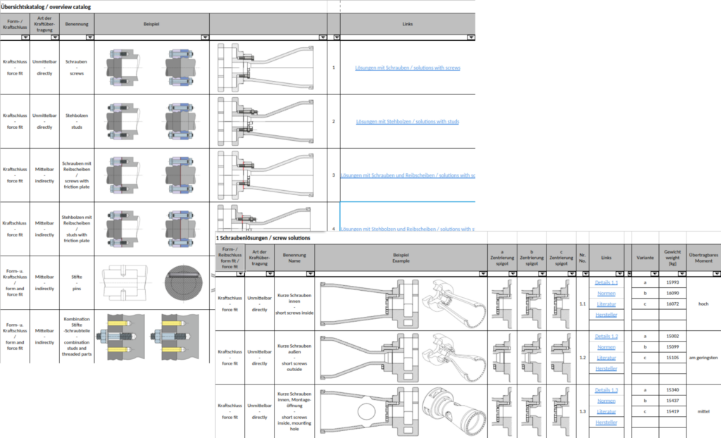This screenshot has width=721, height=438.
Task: Click weight cell '15099'
Action: point(672,347)
